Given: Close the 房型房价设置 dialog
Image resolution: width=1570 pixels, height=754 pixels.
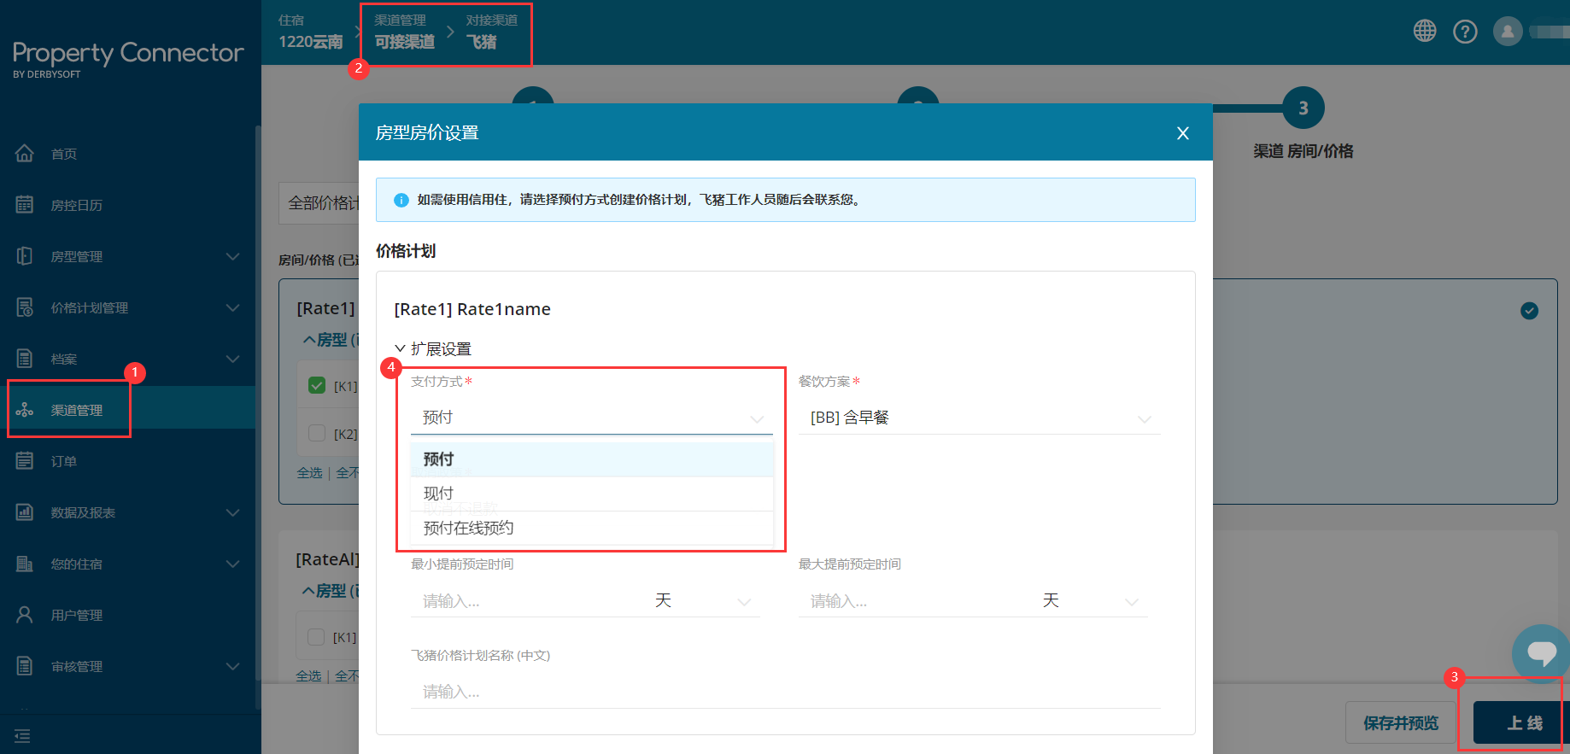Looking at the screenshot, I should [1183, 133].
